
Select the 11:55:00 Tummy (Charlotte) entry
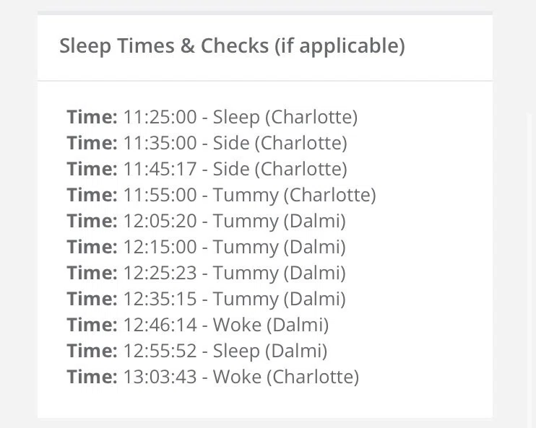point(222,195)
